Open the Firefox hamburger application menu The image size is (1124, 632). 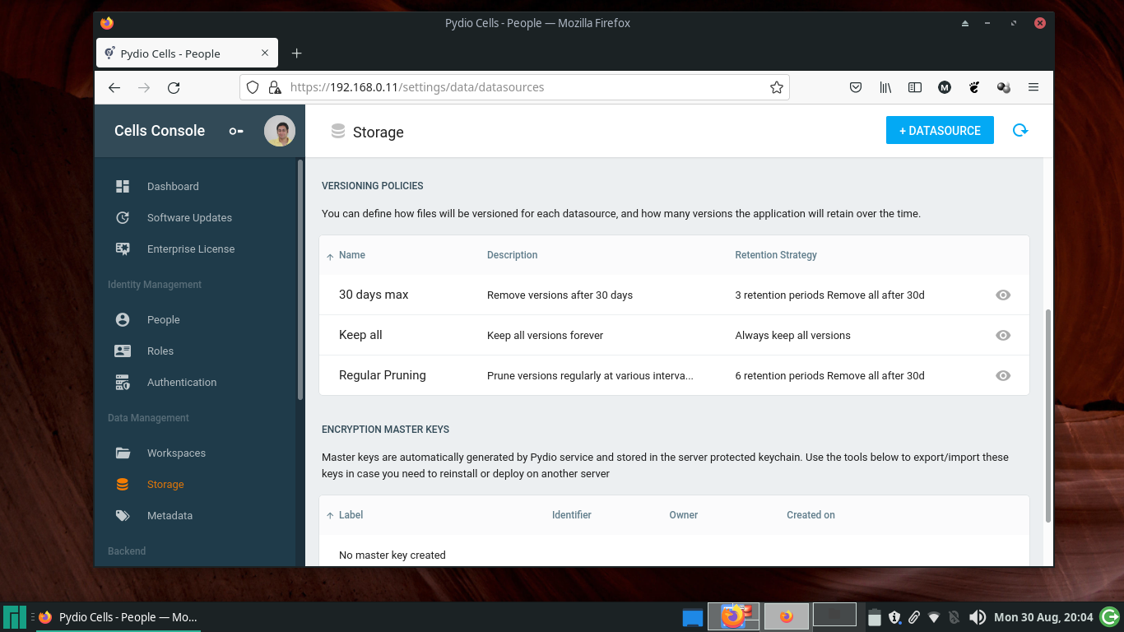tap(1033, 87)
